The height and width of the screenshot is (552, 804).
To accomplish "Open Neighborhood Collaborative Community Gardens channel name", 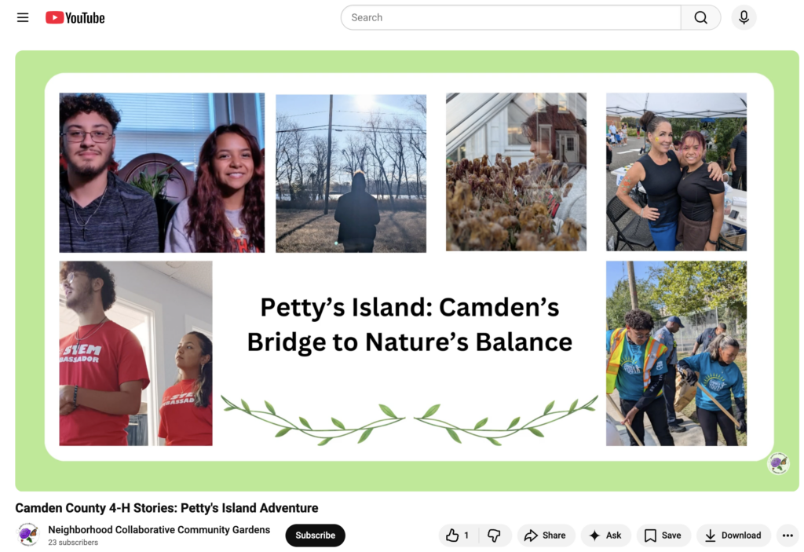I will pos(159,530).
